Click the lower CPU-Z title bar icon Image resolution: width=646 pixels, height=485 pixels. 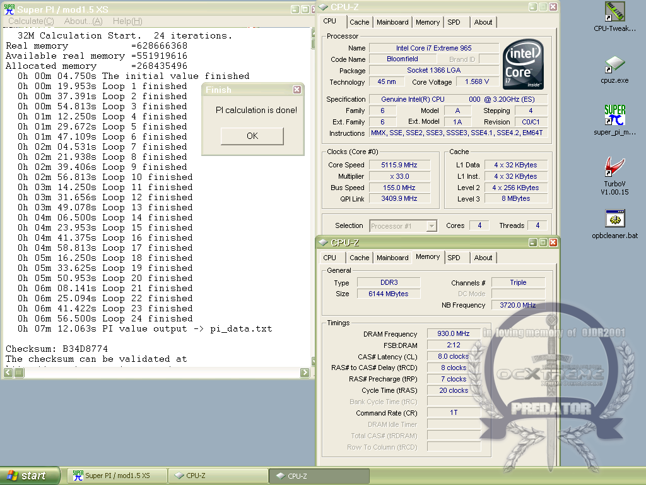pos(324,242)
